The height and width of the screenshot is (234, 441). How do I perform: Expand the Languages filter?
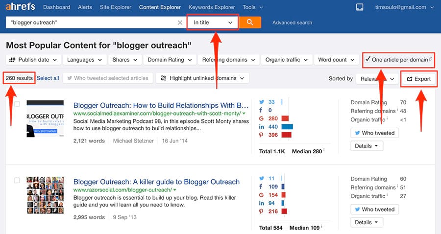click(x=85, y=60)
